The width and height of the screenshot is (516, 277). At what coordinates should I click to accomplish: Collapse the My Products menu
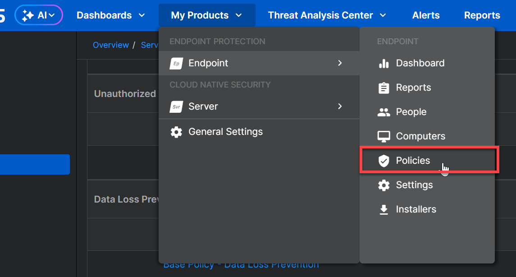(206, 15)
